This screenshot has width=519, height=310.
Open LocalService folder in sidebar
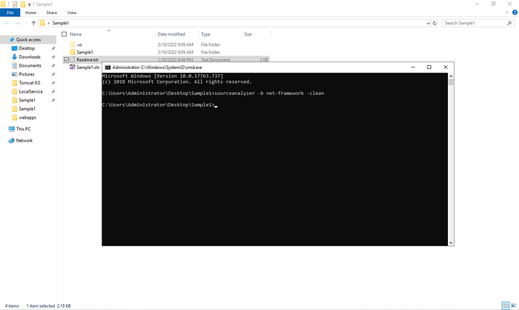[30, 91]
